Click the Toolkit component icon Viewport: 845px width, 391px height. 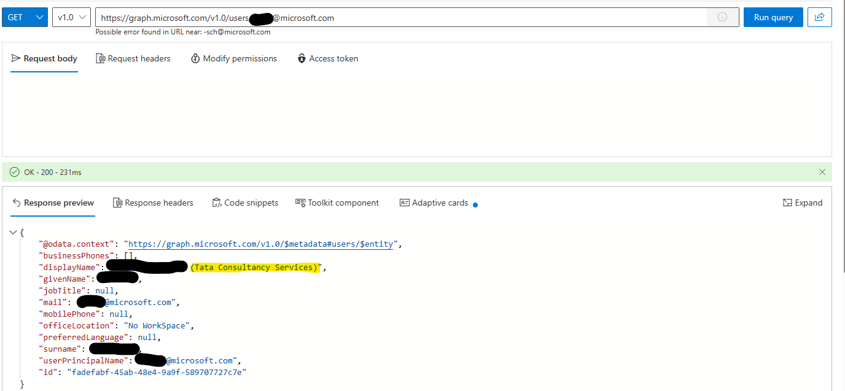(x=300, y=203)
